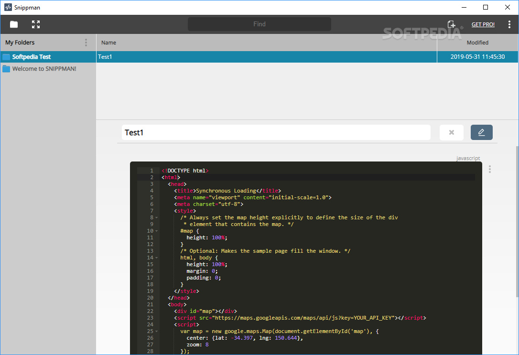The width and height of the screenshot is (519, 355).
Task: Sort snippets by the Modified column header
Action: (477, 43)
